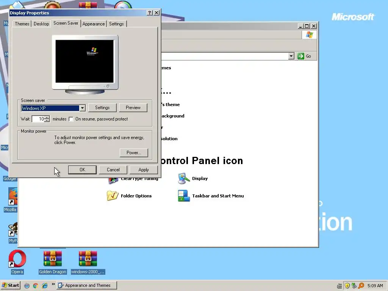
Task: Click the Display Properties help question mark
Action: (149, 13)
